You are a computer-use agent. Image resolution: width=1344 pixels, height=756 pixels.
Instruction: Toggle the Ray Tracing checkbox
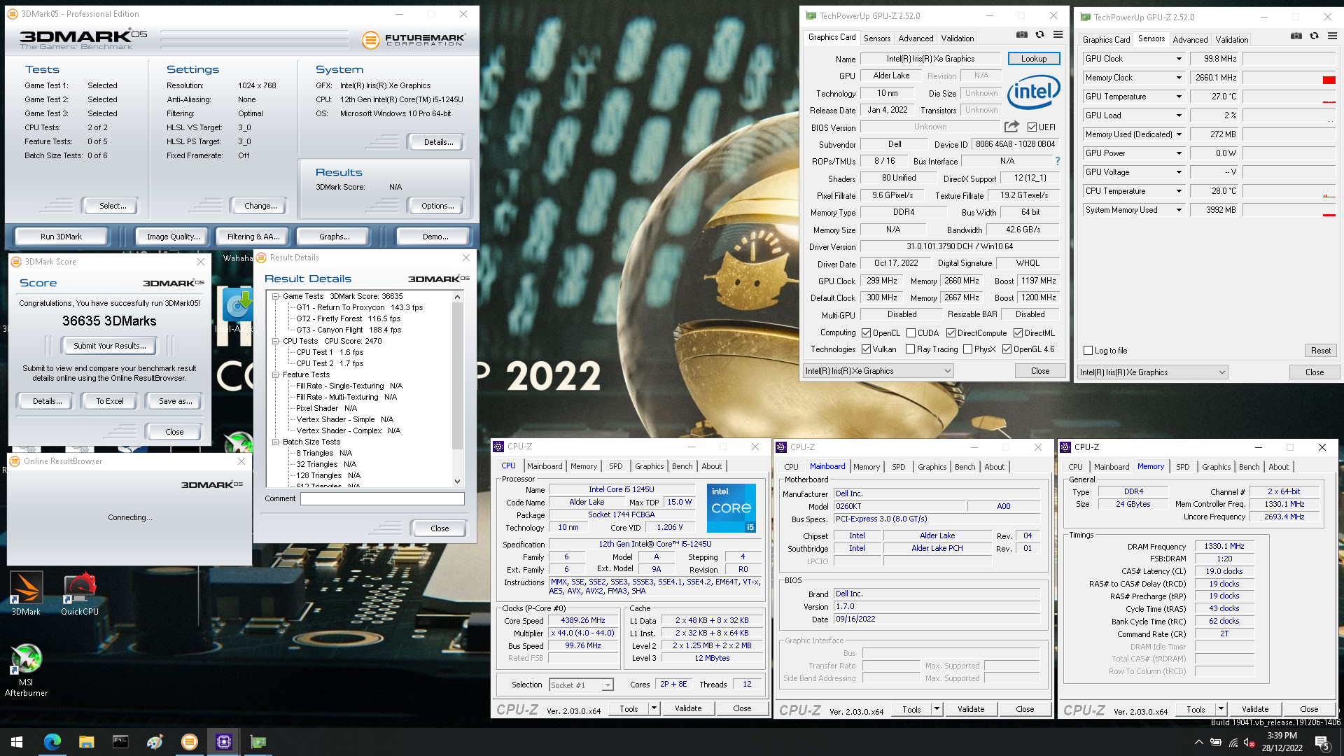click(x=910, y=349)
